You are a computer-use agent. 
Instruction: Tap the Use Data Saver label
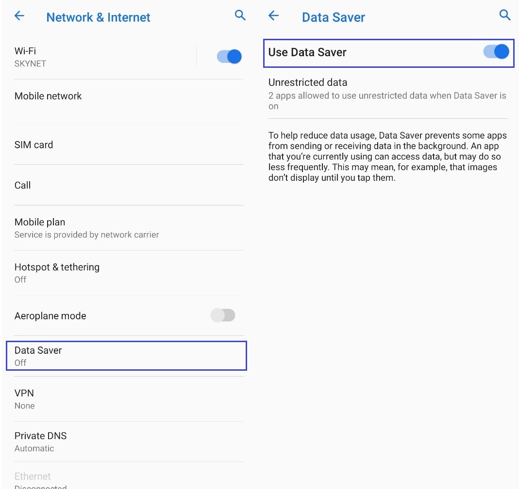click(x=307, y=52)
